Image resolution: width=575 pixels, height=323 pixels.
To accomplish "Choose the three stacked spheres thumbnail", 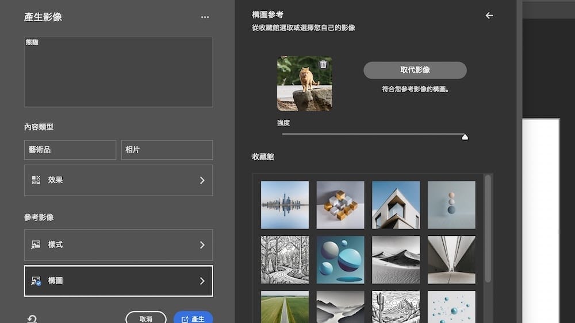I will click(x=451, y=205).
